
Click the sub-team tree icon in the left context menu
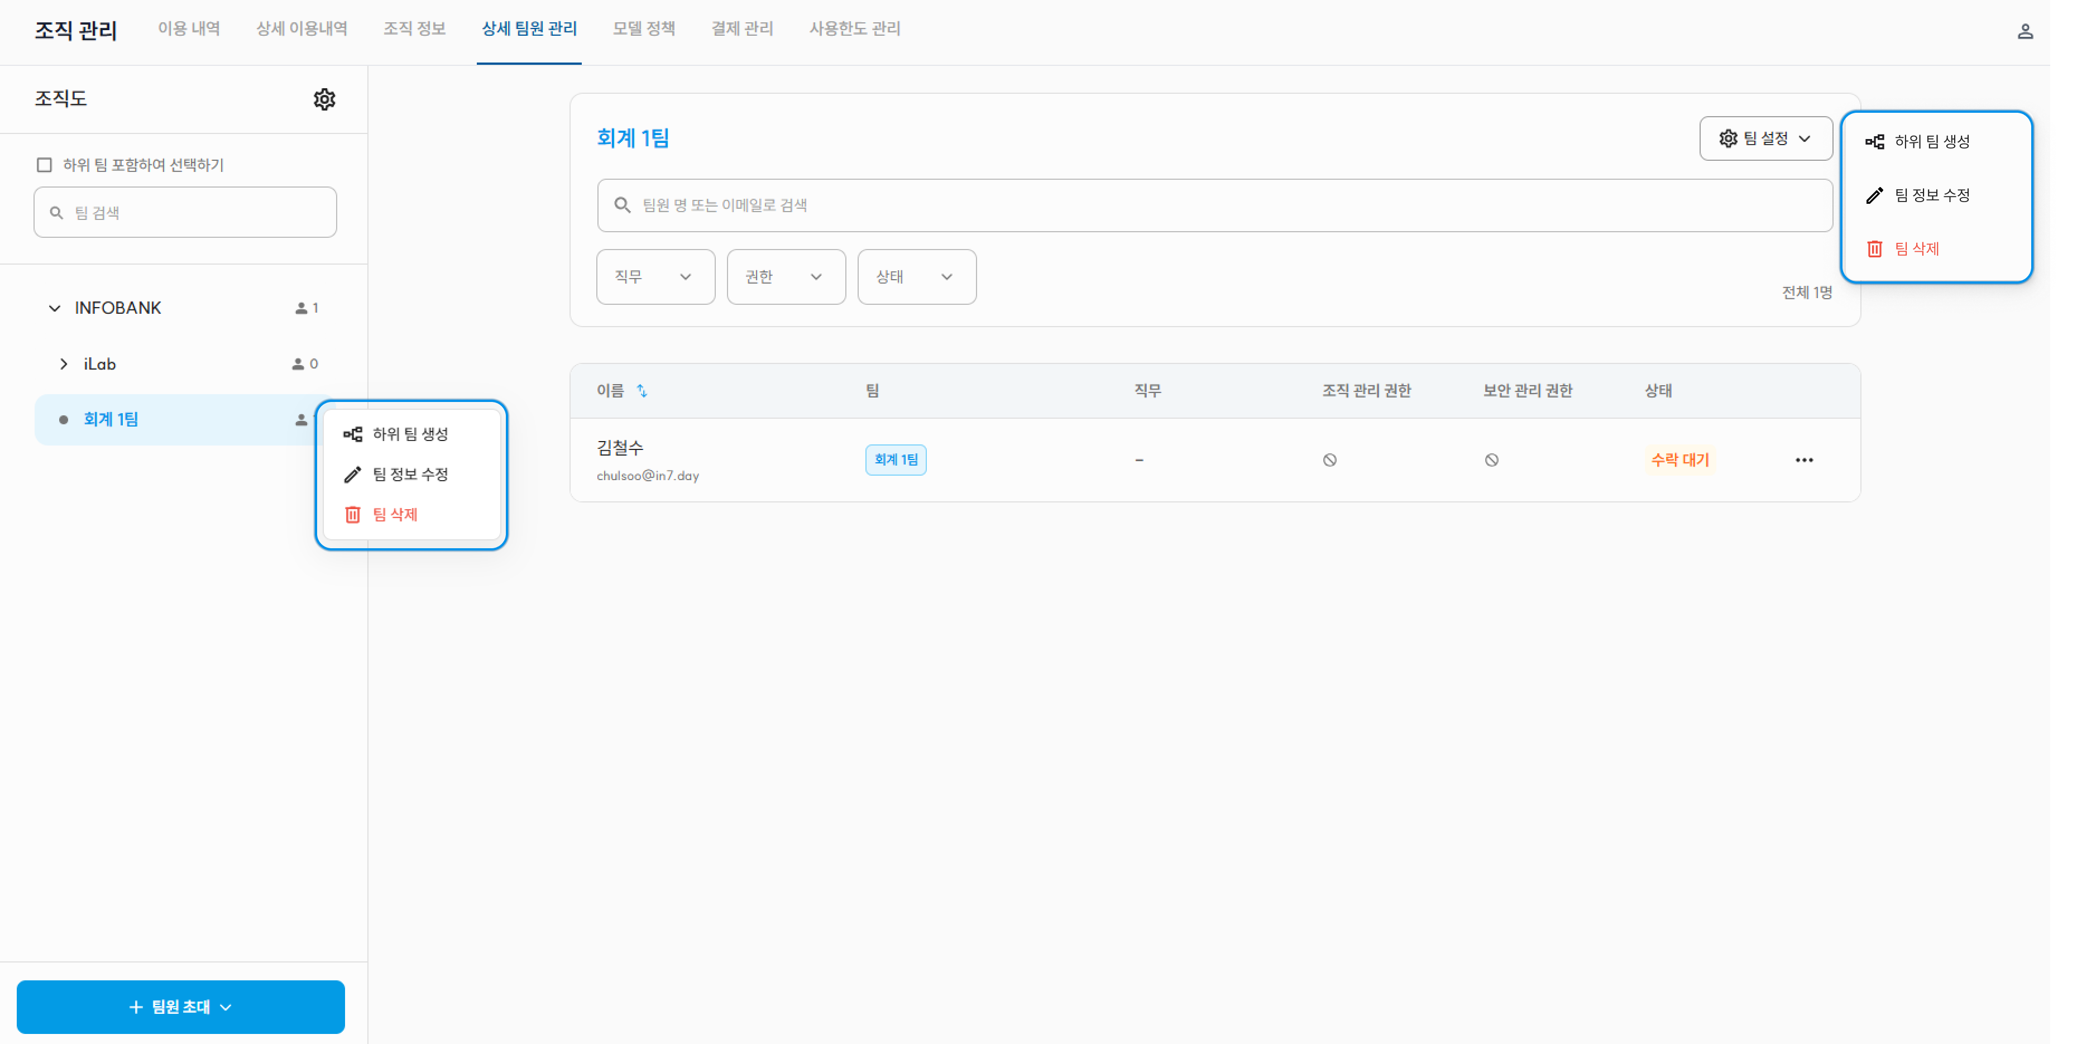point(352,434)
